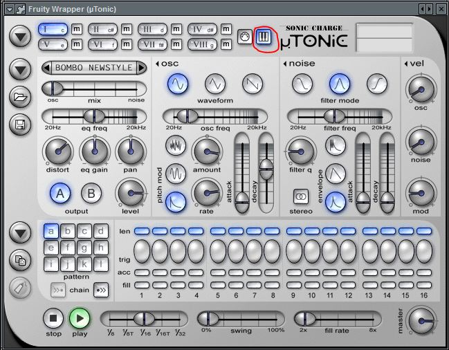Click the Fruity Wrapper gear icon

point(21,10)
